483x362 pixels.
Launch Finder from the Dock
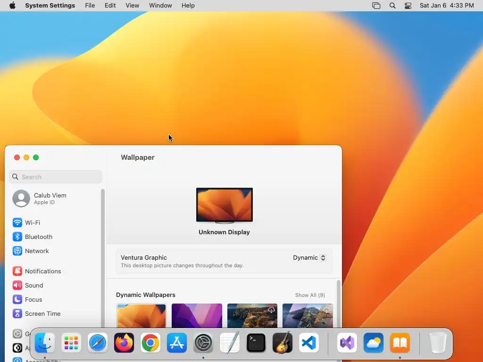click(x=45, y=343)
